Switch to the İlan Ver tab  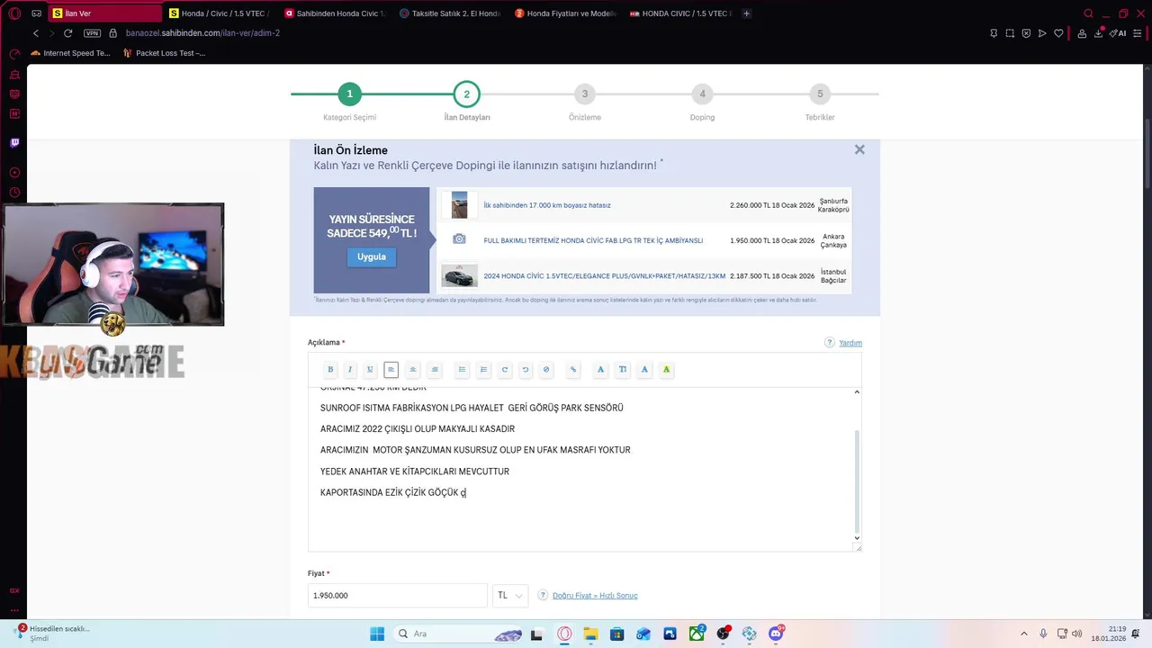coord(103,13)
